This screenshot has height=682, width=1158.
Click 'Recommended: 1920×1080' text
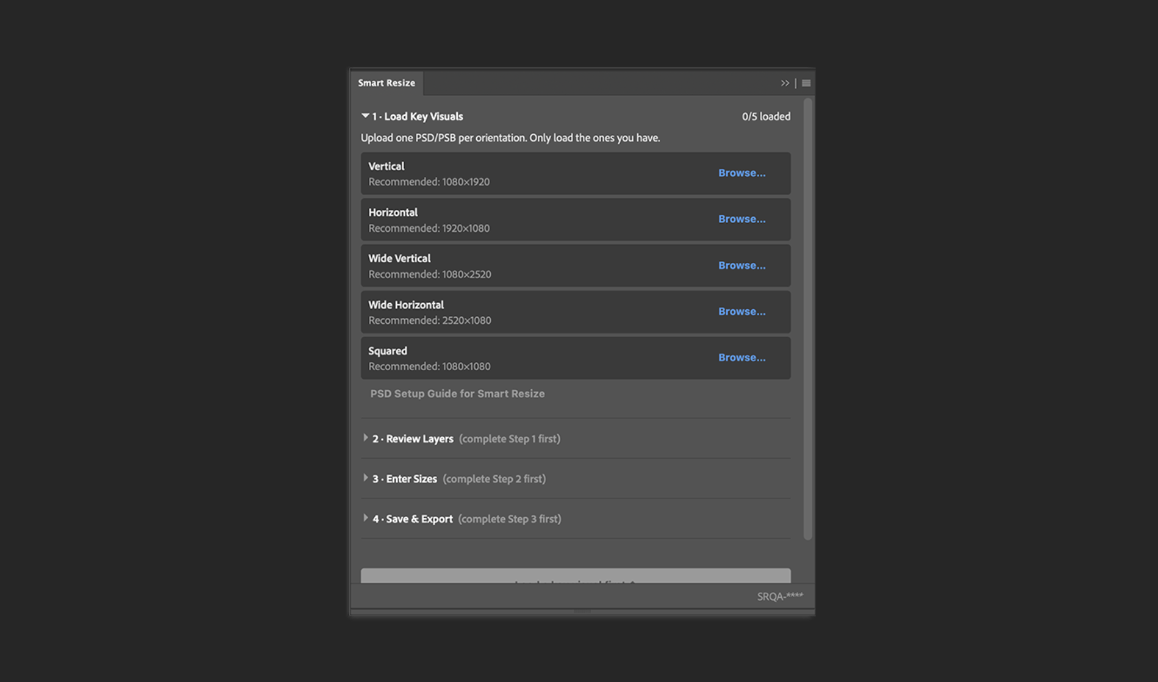point(429,228)
